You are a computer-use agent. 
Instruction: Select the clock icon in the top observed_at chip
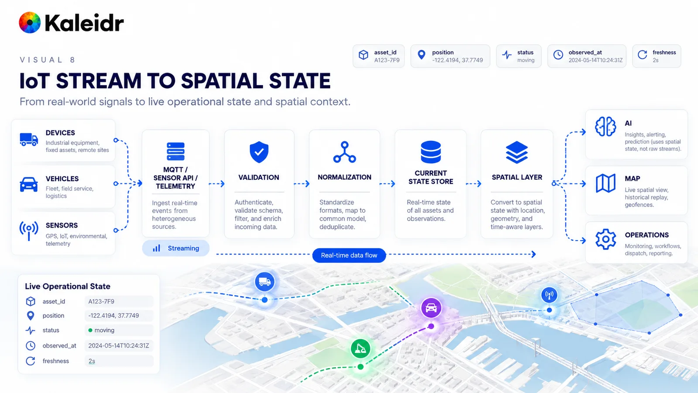pos(558,55)
